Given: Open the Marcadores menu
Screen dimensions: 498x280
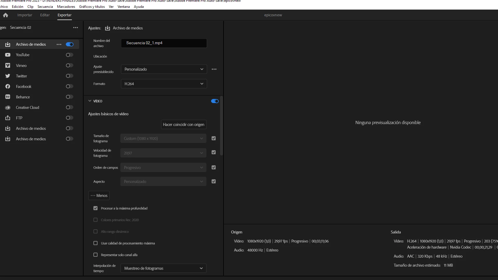Looking at the screenshot, I should tap(66, 7).
